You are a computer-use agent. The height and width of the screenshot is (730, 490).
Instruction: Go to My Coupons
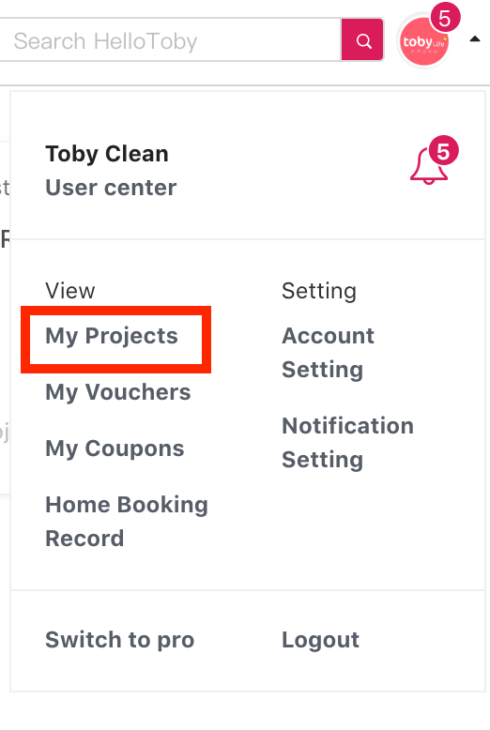[115, 449]
